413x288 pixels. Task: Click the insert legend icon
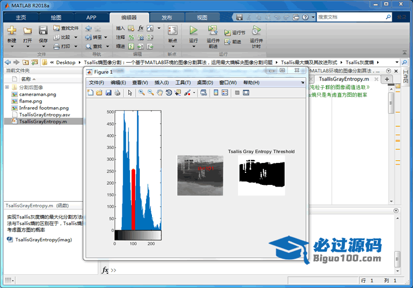225,93
